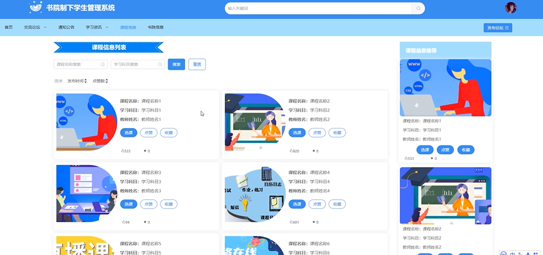543x255 pixels.
Task: Click star count on 课程名称2 list card
Action: coord(315,151)
